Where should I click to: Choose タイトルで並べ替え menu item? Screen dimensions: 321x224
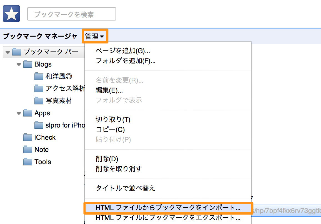pyautogui.click(x=168, y=188)
